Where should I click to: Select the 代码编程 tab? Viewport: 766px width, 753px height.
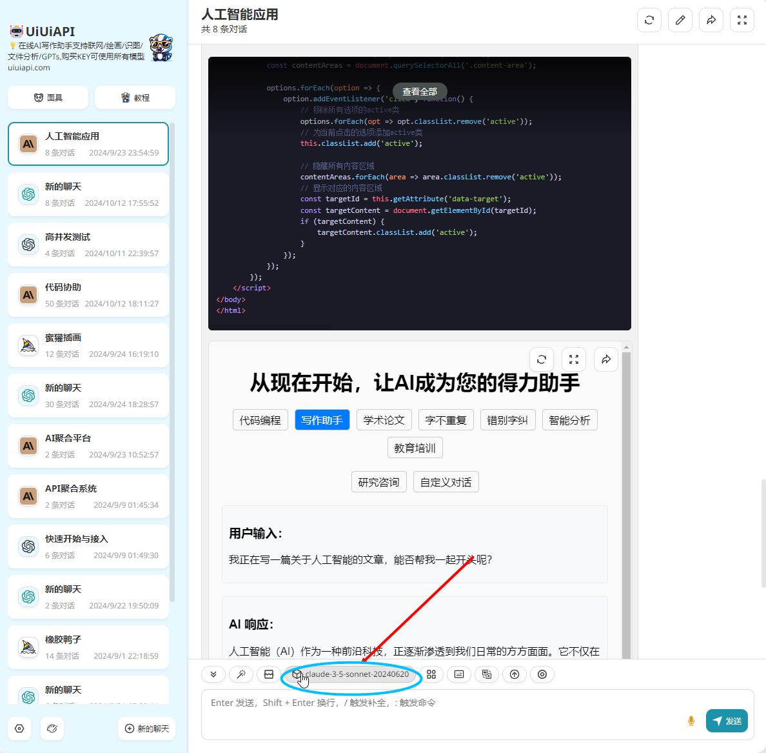pos(260,420)
